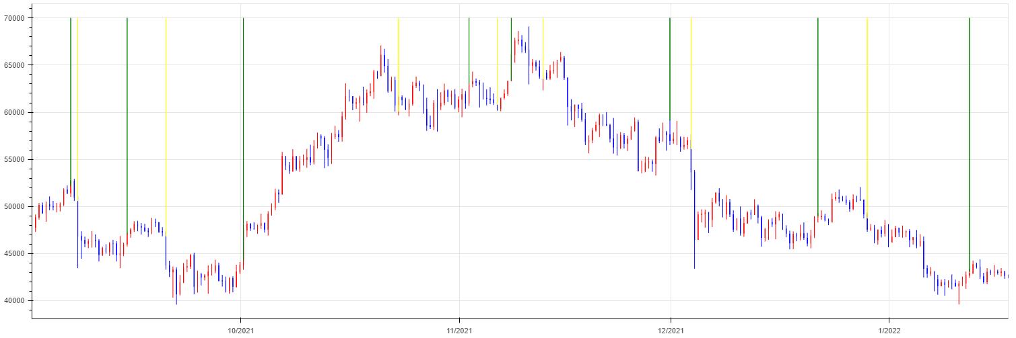1016x338 pixels.
Task: Click the 65000 y-axis label
Action: click(x=15, y=65)
